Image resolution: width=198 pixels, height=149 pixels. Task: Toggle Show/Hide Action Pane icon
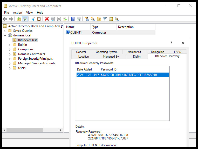click(x=79, y=19)
